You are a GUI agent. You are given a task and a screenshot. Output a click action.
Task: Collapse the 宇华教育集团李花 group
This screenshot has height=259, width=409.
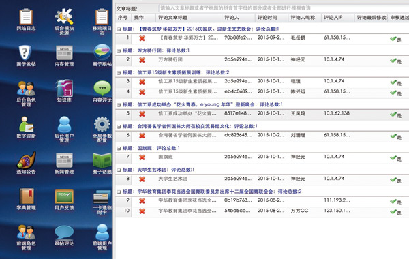pos(119,192)
